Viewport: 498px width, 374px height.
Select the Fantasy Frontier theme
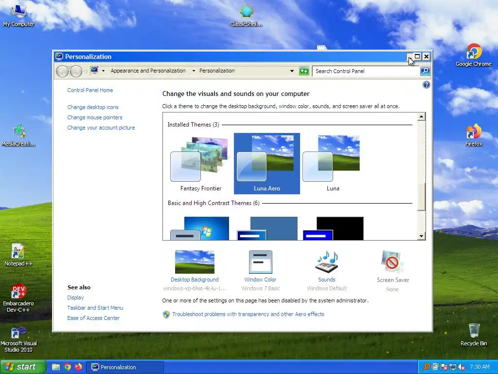coord(200,164)
